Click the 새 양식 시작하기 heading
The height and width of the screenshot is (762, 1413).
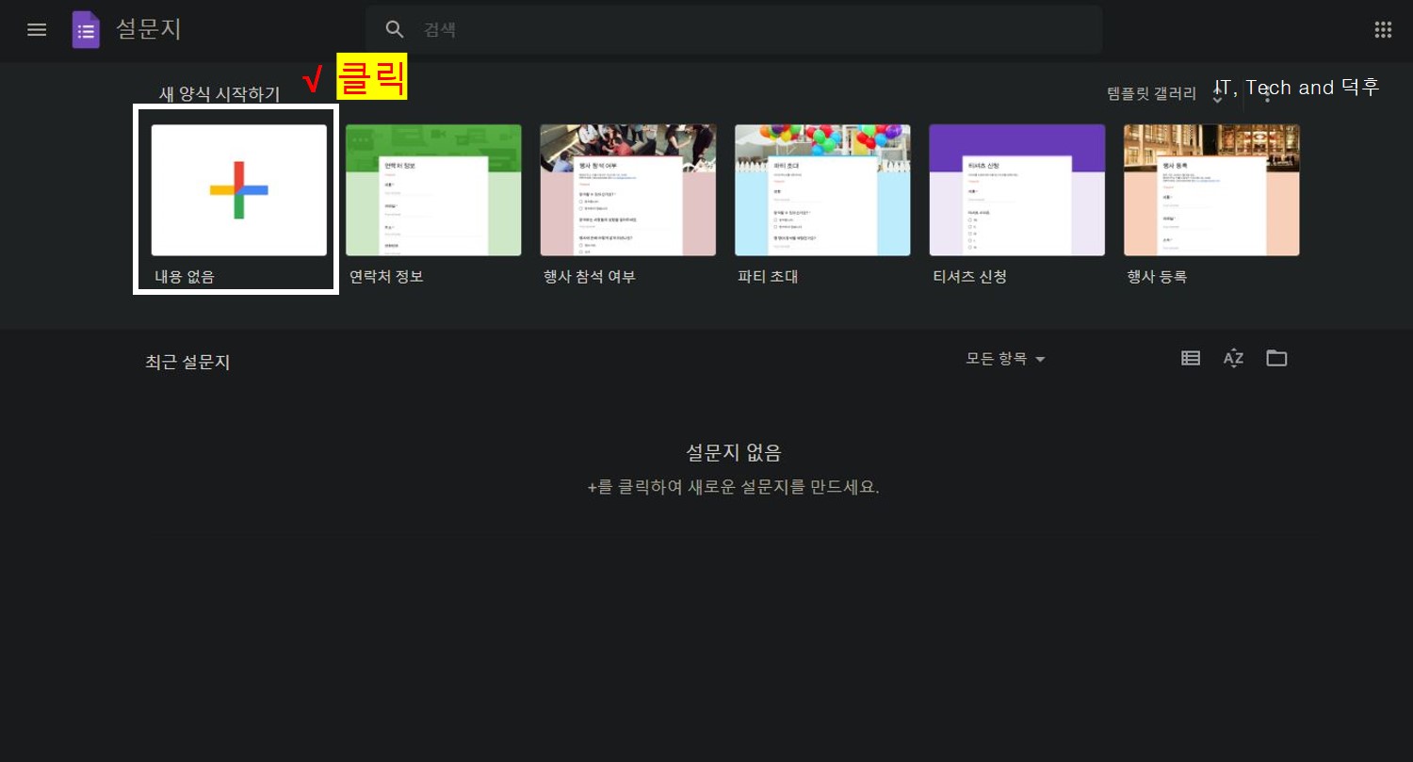point(219,94)
